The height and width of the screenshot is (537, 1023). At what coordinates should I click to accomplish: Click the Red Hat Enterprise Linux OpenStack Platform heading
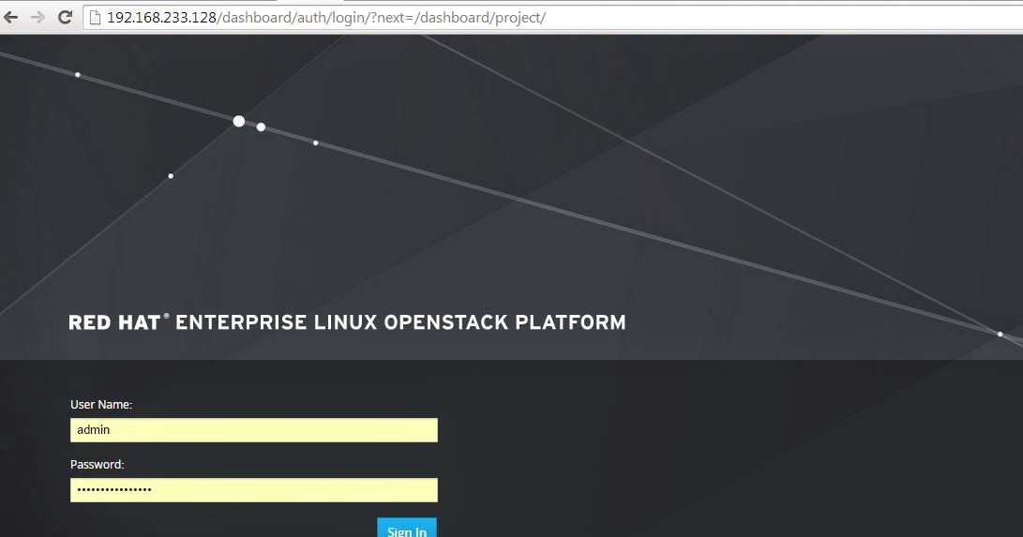[347, 322]
